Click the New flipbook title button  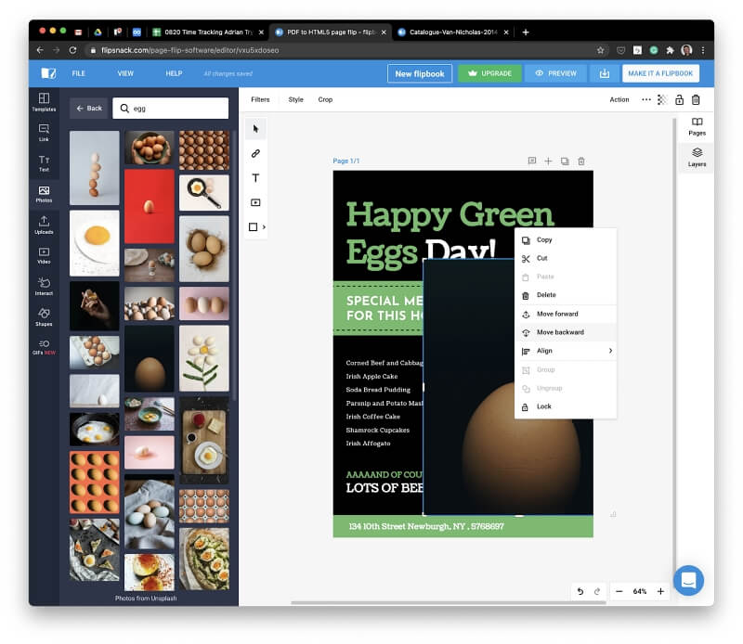coord(420,74)
